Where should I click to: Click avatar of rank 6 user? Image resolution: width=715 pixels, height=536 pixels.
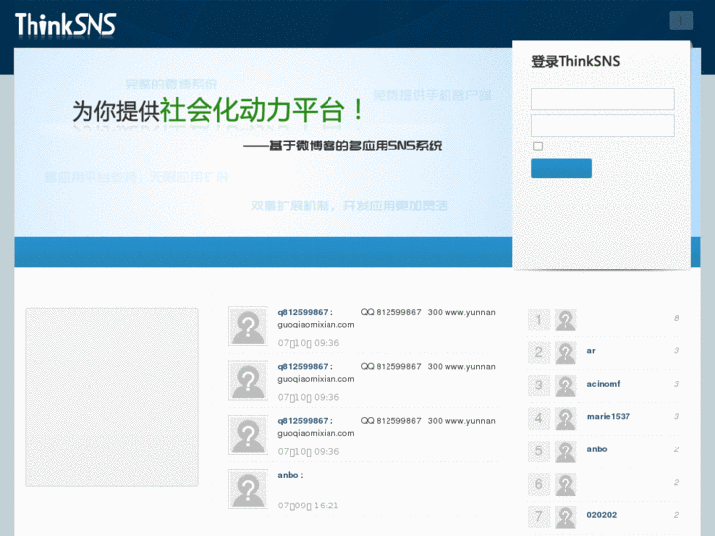pyautogui.click(x=566, y=485)
